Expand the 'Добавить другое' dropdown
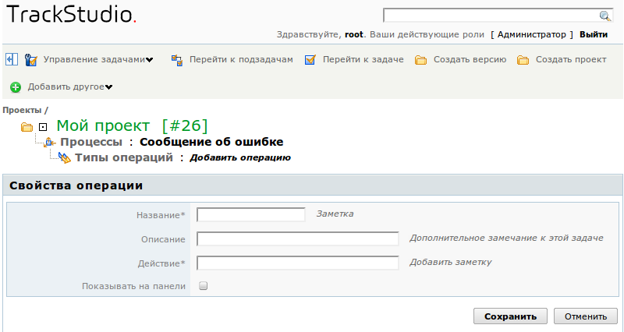Viewport: 624px width, 332px height. click(70, 87)
